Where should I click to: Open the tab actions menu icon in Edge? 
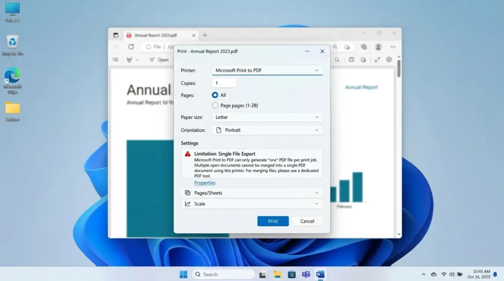click(x=116, y=35)
